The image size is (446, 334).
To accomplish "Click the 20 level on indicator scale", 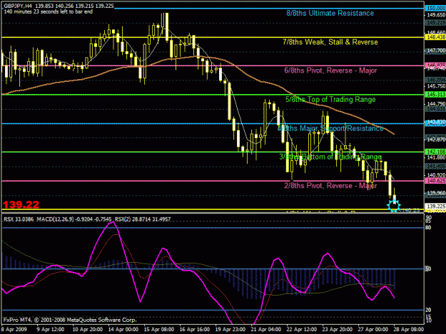I will click(428, 310).
